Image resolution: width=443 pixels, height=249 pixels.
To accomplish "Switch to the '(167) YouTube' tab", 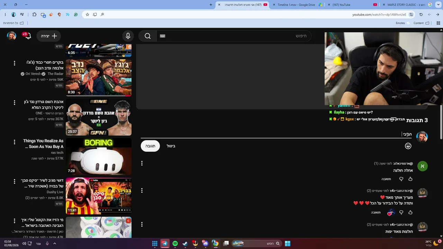I will pos(352,5).
